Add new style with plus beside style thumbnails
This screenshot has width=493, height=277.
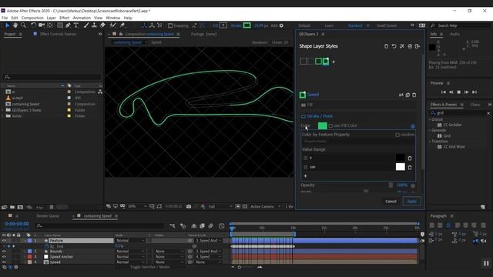point(334,62)
